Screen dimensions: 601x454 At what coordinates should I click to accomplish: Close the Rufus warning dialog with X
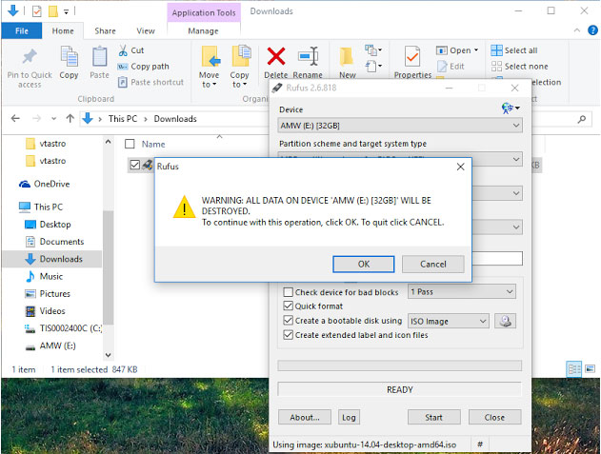coord(460,167)
